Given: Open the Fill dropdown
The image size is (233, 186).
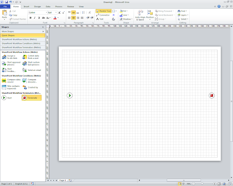Looking at the screenshot, I should [x=124, y=11].
